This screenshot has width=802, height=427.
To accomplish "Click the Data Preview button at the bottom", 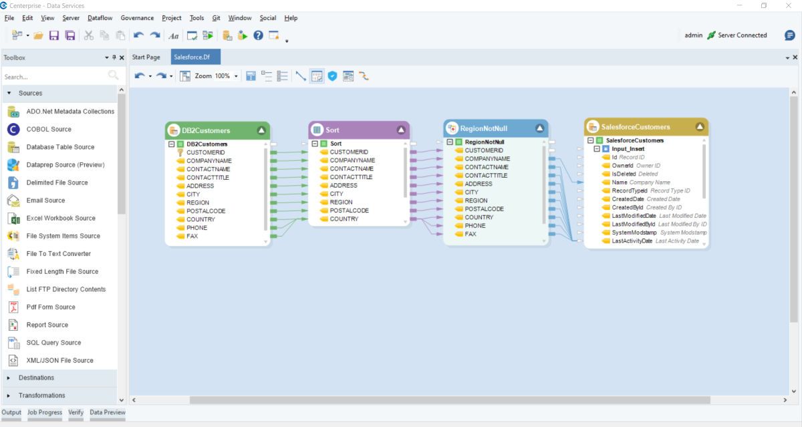I will pyautogui.click(x=107, y=413).
